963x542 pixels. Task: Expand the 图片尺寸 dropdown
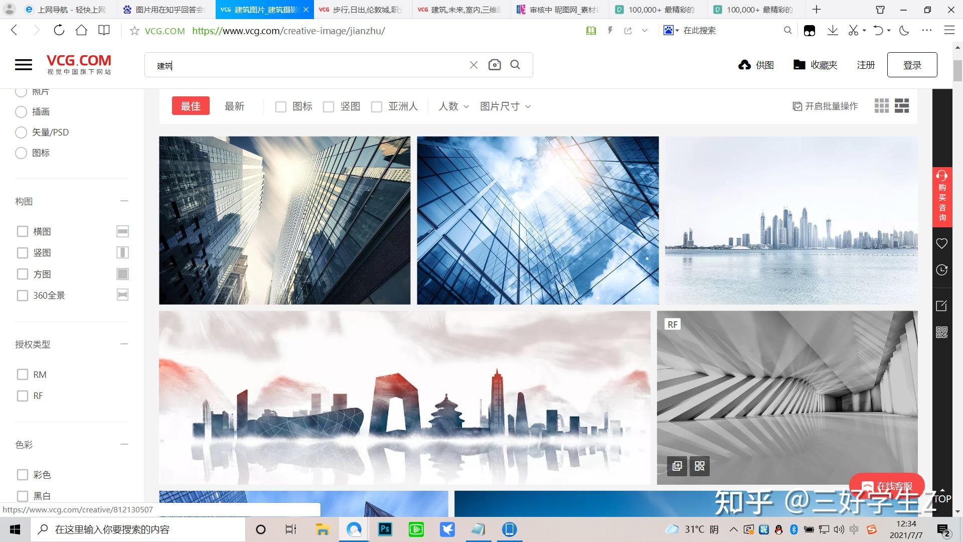pyautogui.click(x=505, y=106)
